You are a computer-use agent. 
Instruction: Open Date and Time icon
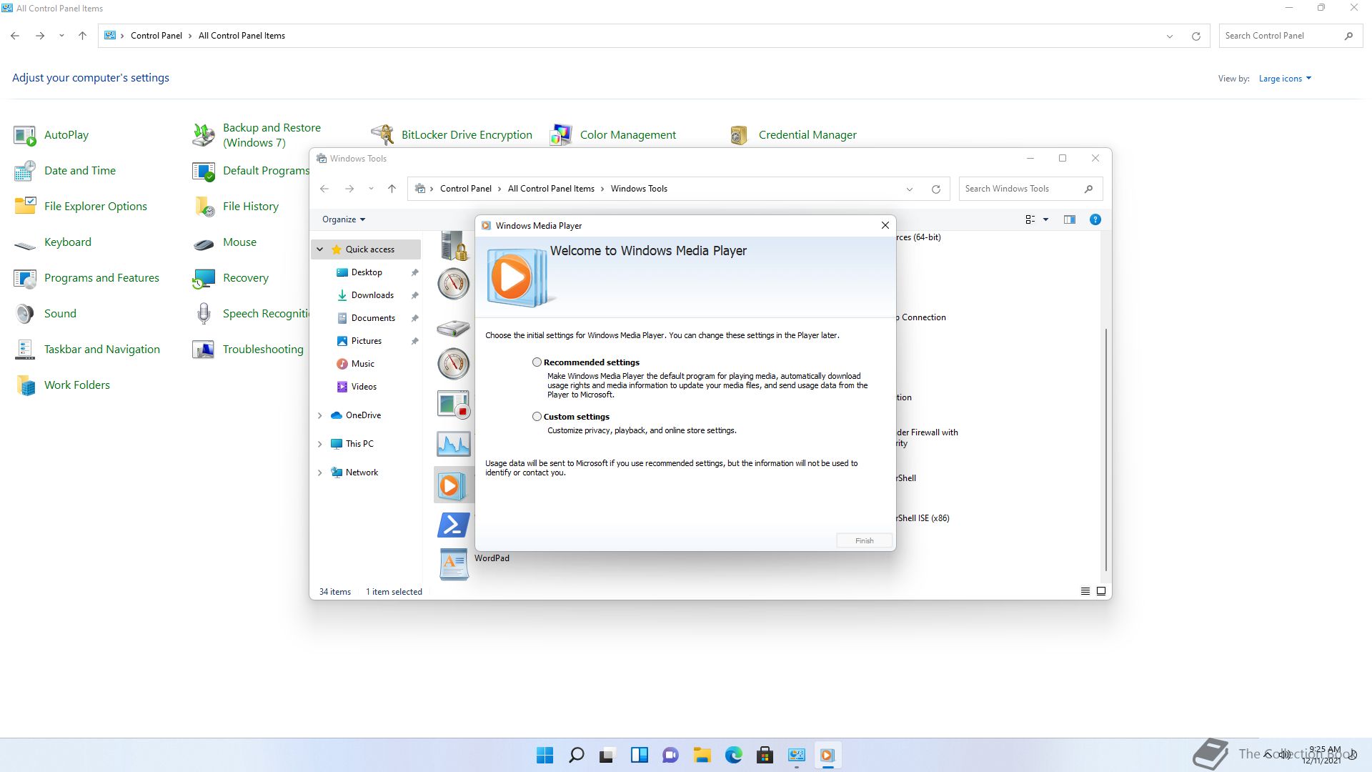(x=25, y=171)
